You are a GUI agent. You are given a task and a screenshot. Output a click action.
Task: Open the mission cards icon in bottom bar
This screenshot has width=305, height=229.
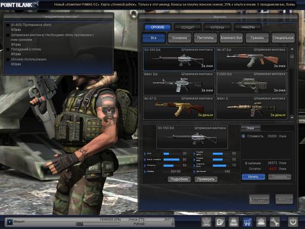click(220, 222)
